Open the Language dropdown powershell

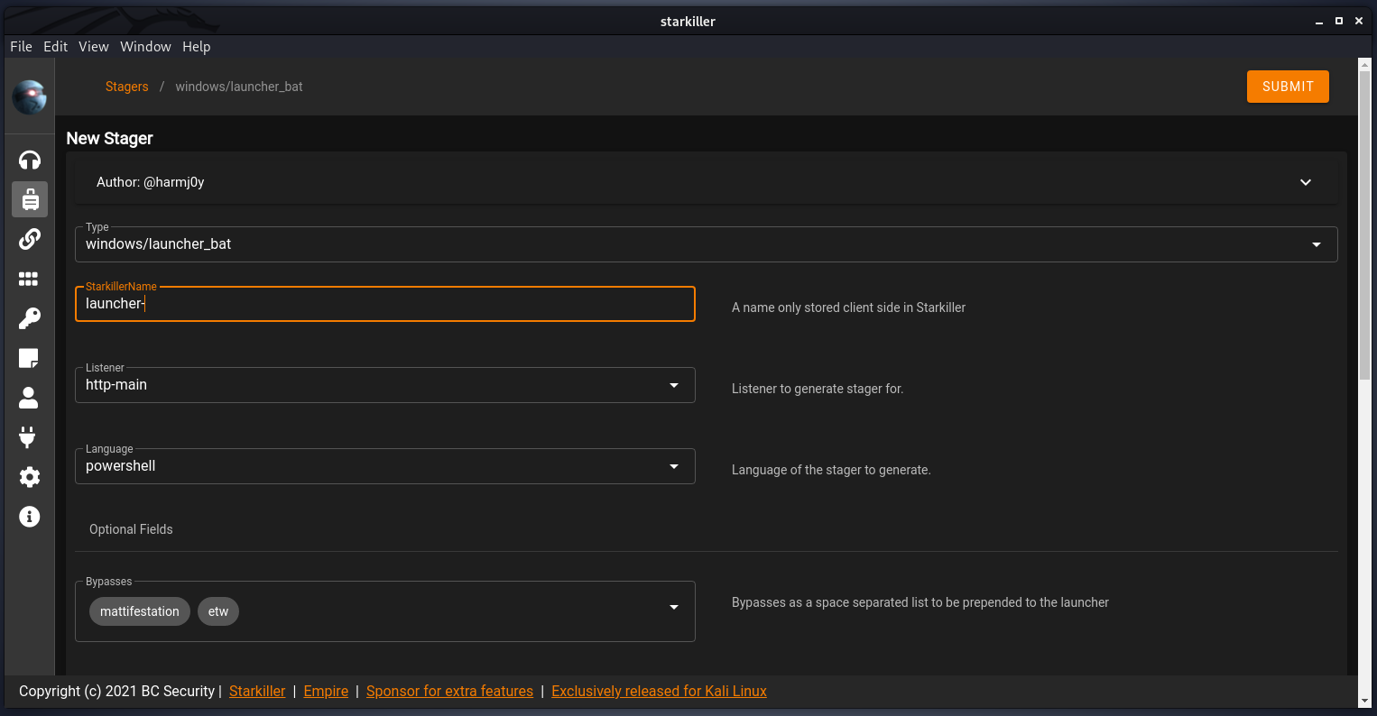[385, 466]
